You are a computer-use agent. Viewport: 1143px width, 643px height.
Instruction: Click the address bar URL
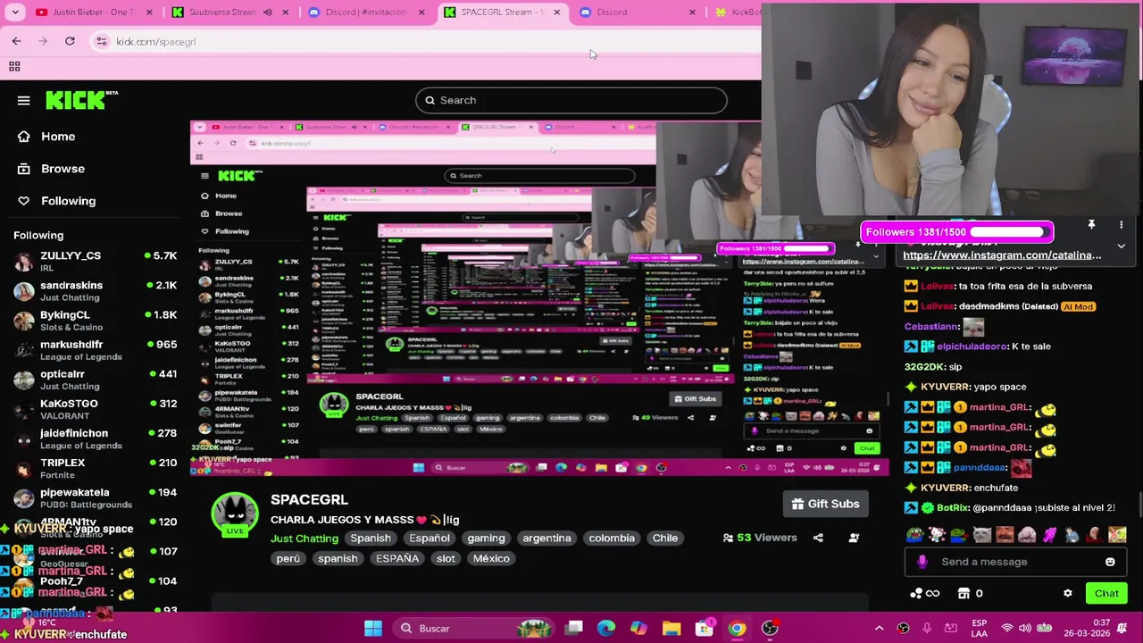click(155, 42)
